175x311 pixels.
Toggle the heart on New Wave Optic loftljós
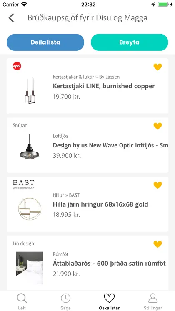point(158,126)
